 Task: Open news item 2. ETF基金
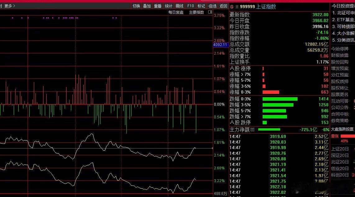pyautogui.click(x=343, y=20)
